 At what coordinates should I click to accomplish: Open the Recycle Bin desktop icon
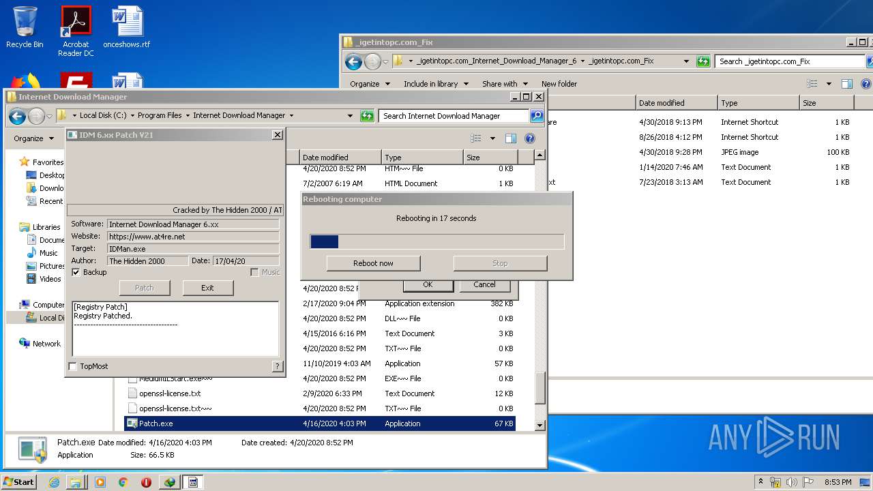click(x=25, y=27)
